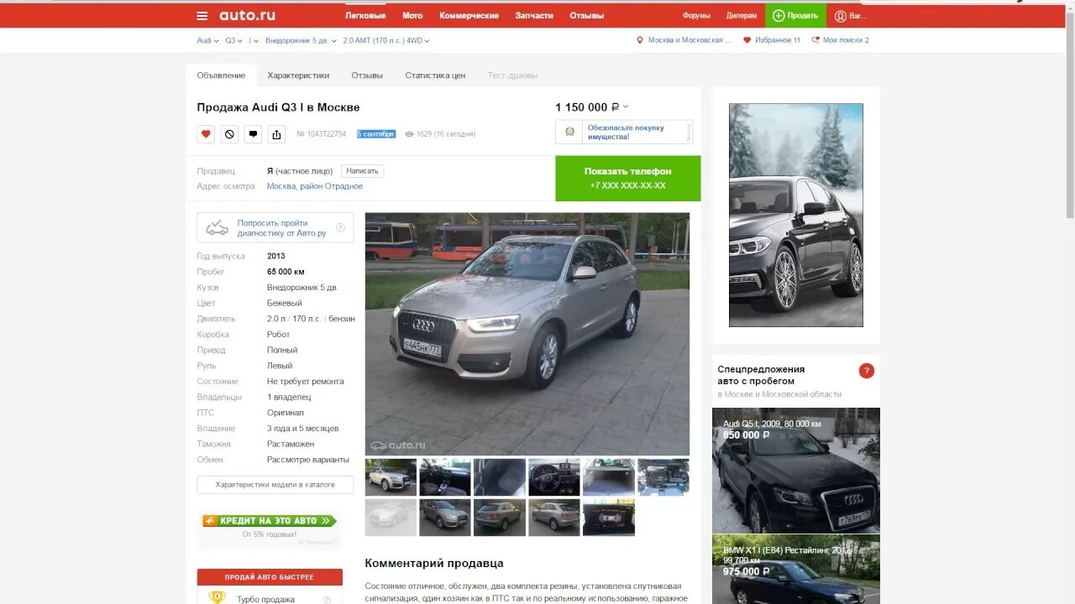The image size is (1075, 604).
Task: Click Показать телефон green button
Action: [627, 178]
